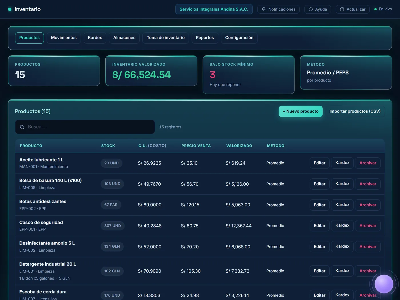Edit Detergente industrial 20 L
The image size is (400, 300).
[319, 271]
